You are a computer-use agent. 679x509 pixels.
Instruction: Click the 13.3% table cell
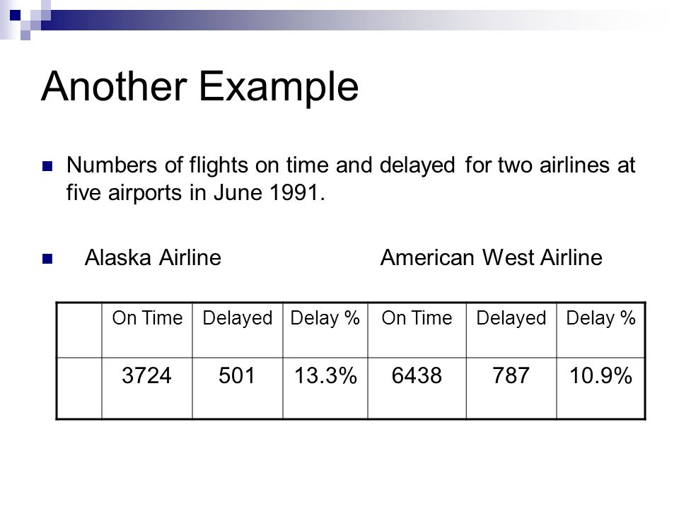point(325,388)
